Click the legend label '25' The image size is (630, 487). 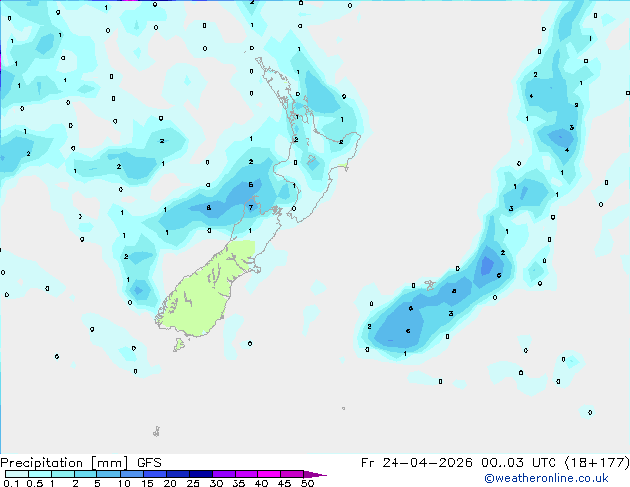[x=193, y=483]
